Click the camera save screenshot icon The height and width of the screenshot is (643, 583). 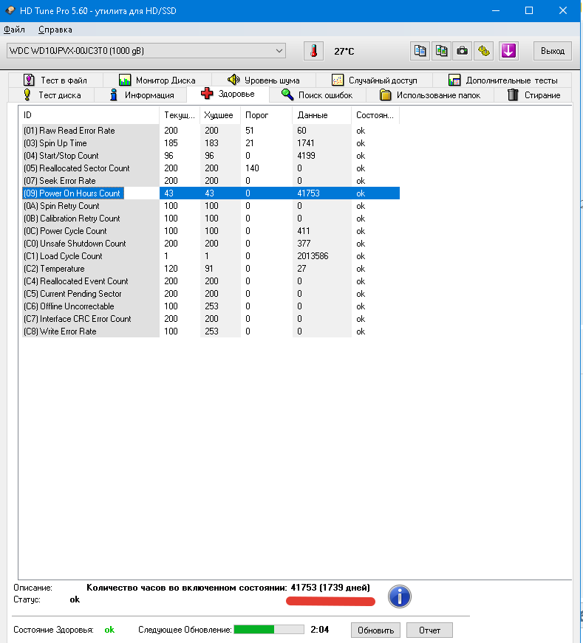[x=463, y=51]
